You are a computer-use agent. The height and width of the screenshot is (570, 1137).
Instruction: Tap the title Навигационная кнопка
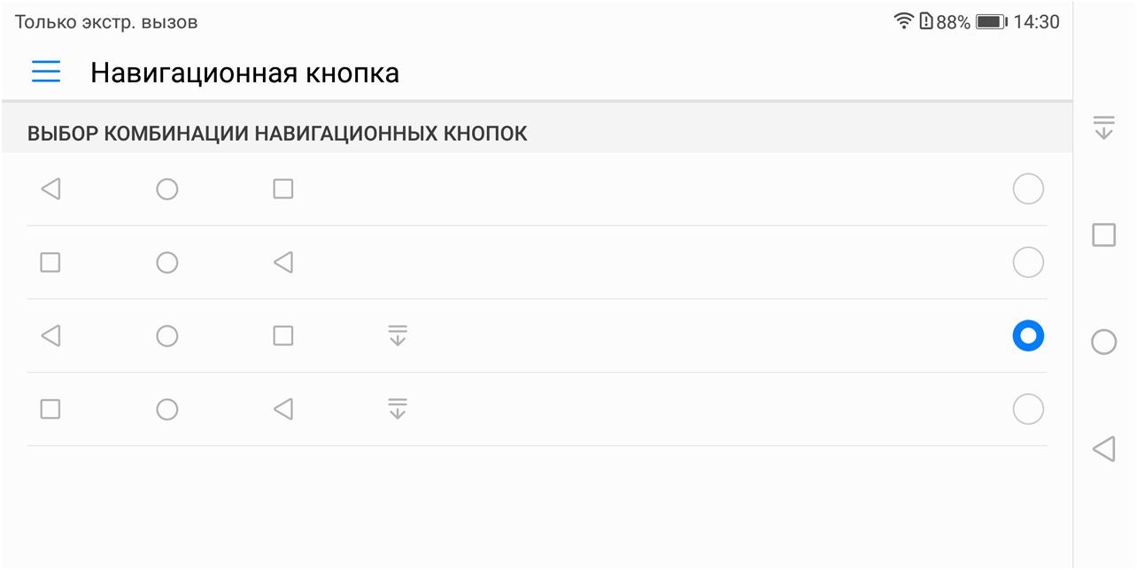point(243,73)
